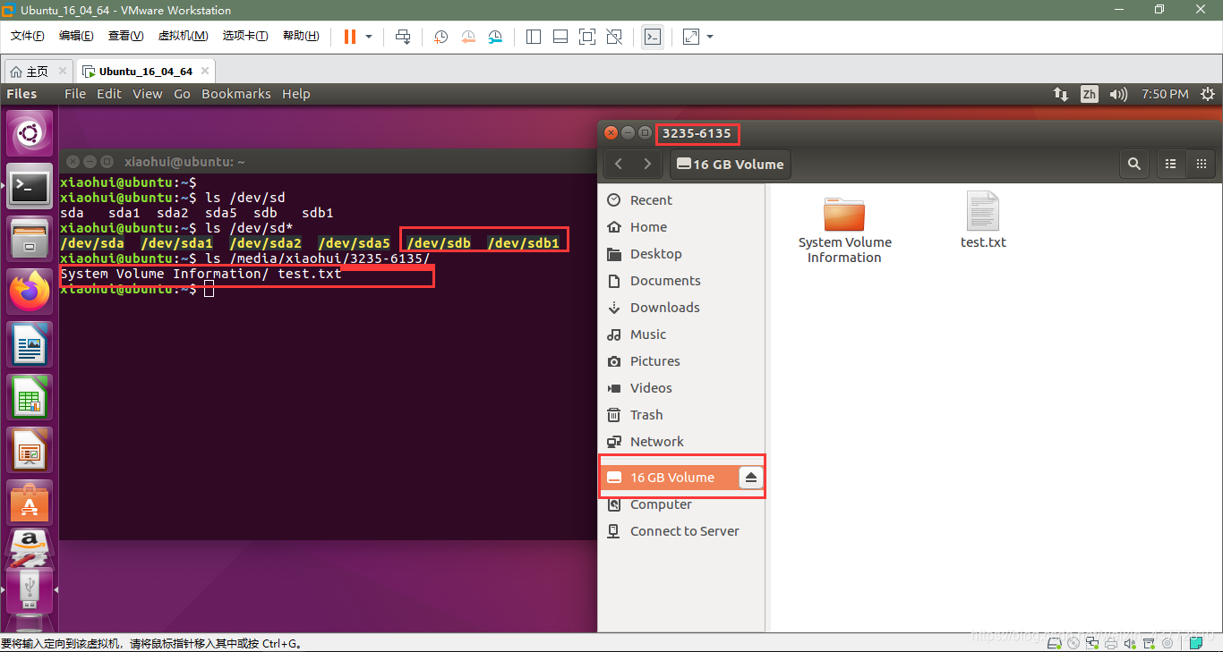The height and width of the screenshot is (652, 1223).
Task: Open the sound volume indicator menu
Action: click(1118, 94)
